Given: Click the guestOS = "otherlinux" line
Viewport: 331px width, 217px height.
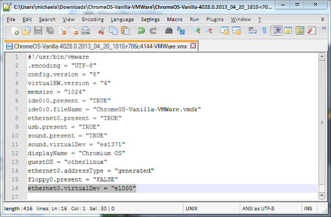Looking at the screenshot, I should pyautogui.click(x=67, y=162).
